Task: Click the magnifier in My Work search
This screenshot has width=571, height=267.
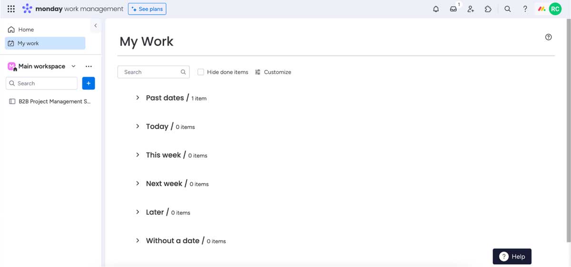Action: [x=183, y=72]
